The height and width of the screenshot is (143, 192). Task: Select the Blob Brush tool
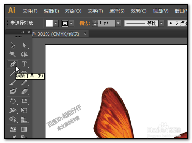coord(13,91)
